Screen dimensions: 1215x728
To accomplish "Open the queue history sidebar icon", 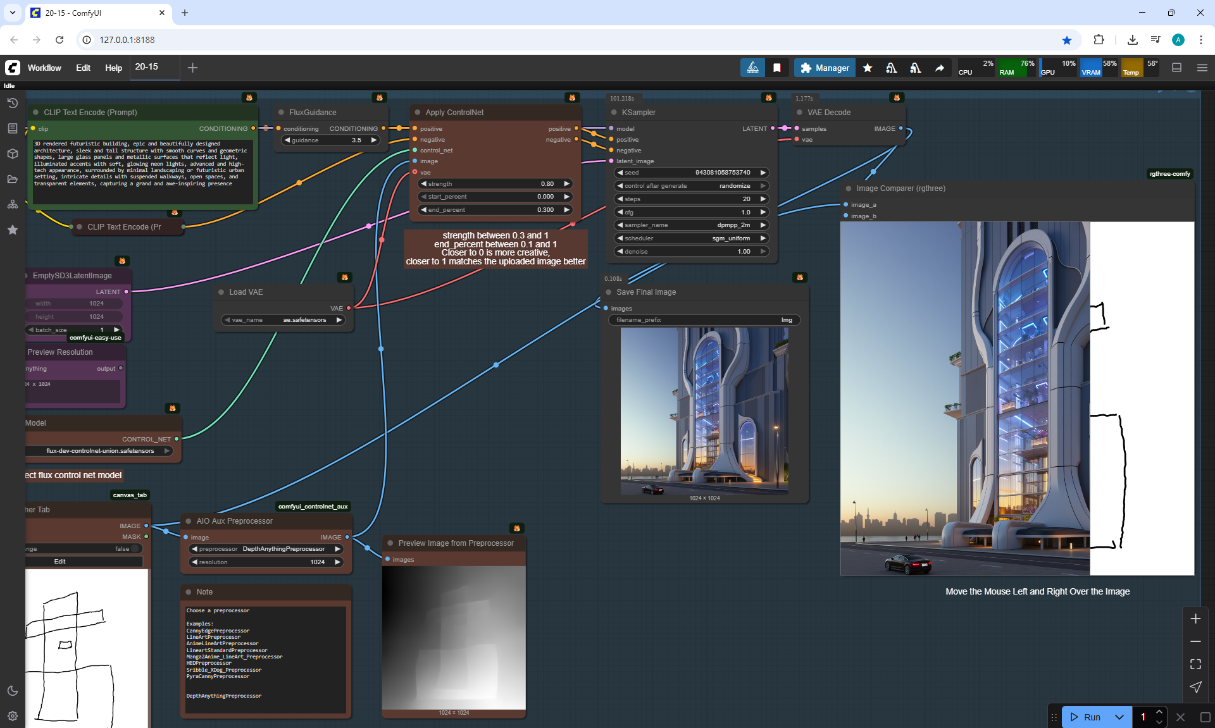I will [12, 103].
